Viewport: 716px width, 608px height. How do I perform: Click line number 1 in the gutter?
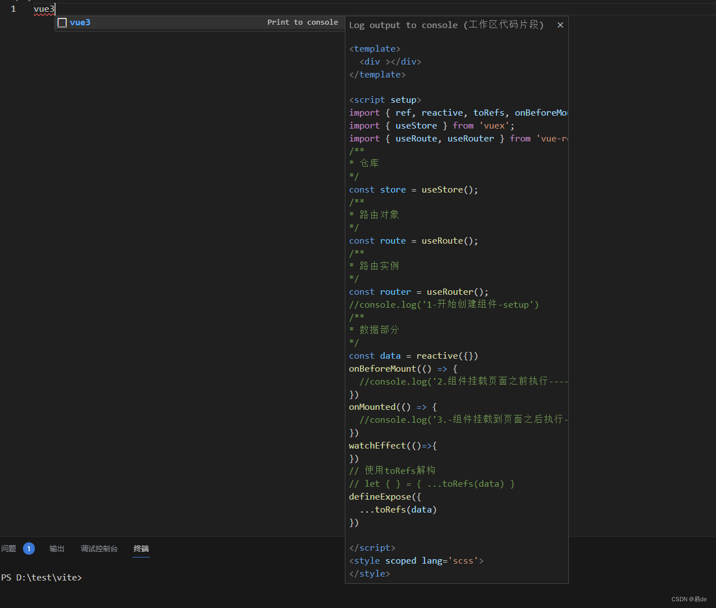[13, 9]
